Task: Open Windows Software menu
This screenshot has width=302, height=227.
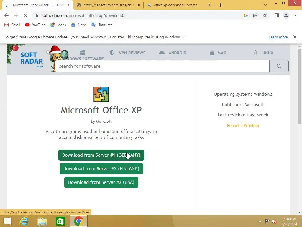Action: coord(83,56)
